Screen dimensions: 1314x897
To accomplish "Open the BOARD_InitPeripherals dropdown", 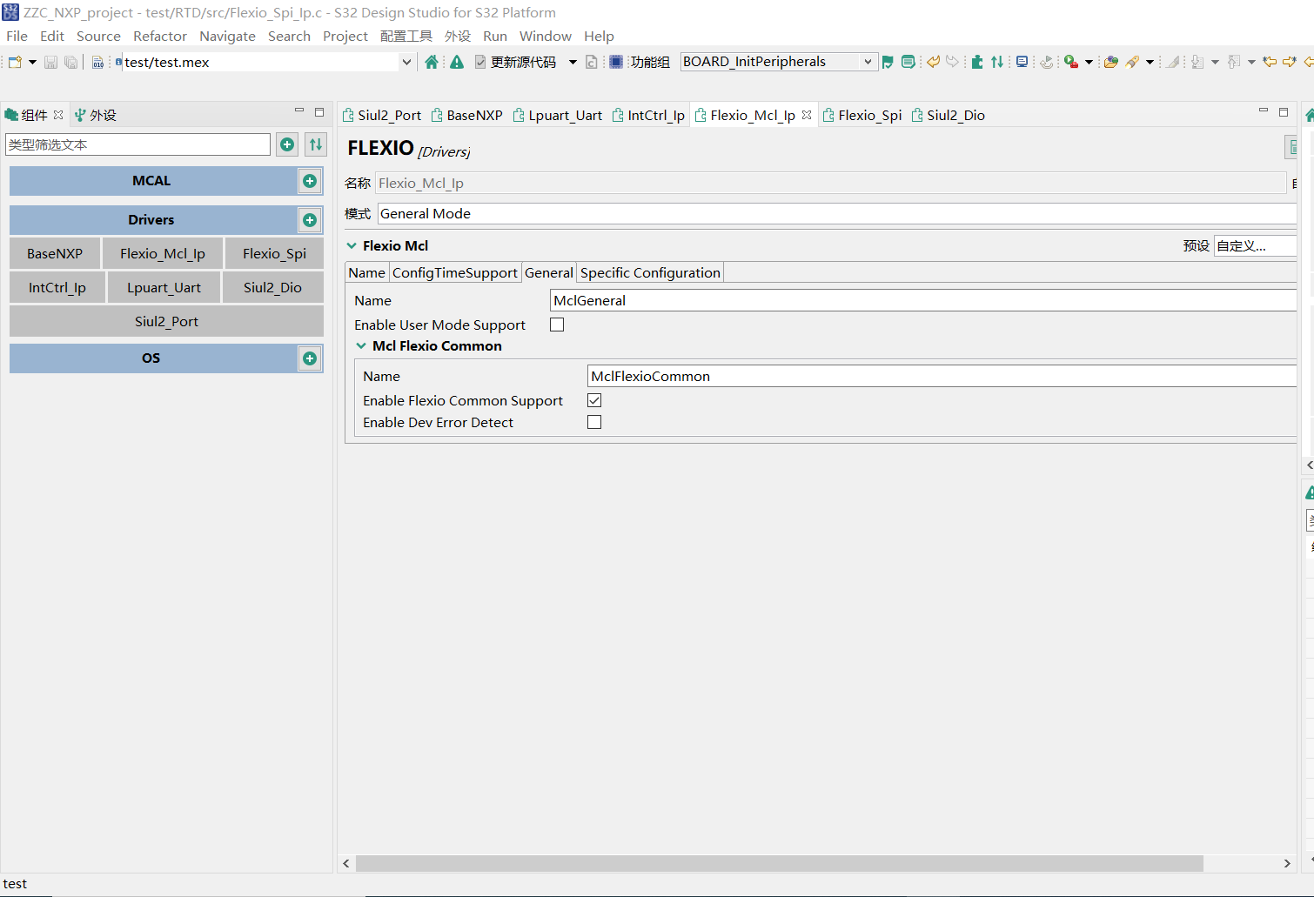I will pyautogui.click(x=868, y=61).
